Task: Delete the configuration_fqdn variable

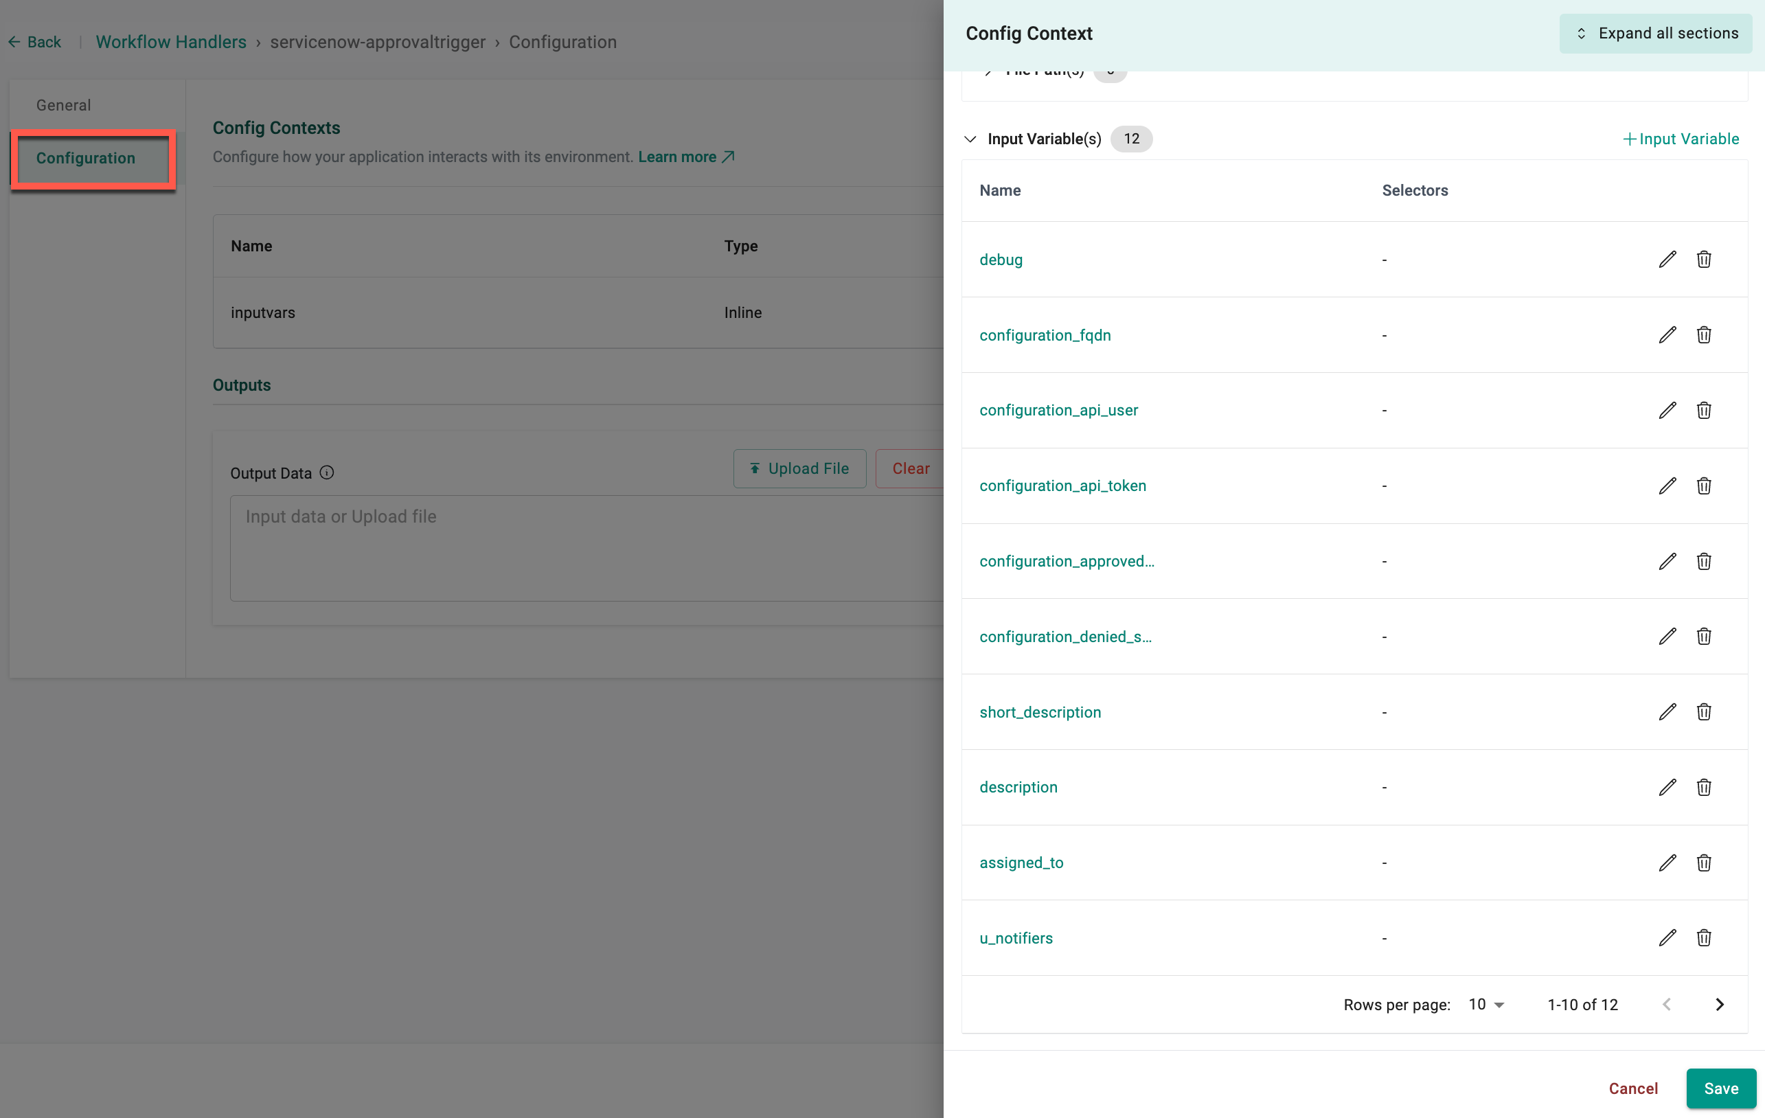Action: (1703, 335)
